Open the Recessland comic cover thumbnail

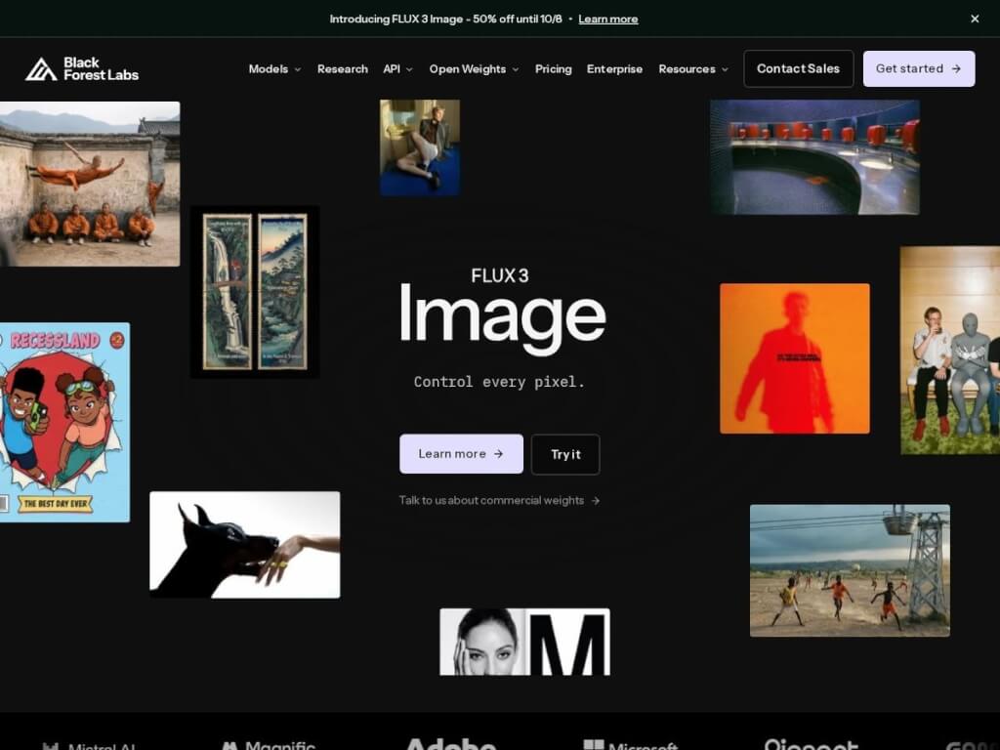click(x=64, y=422)
